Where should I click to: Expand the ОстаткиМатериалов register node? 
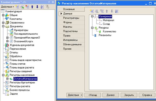point(7,79)
